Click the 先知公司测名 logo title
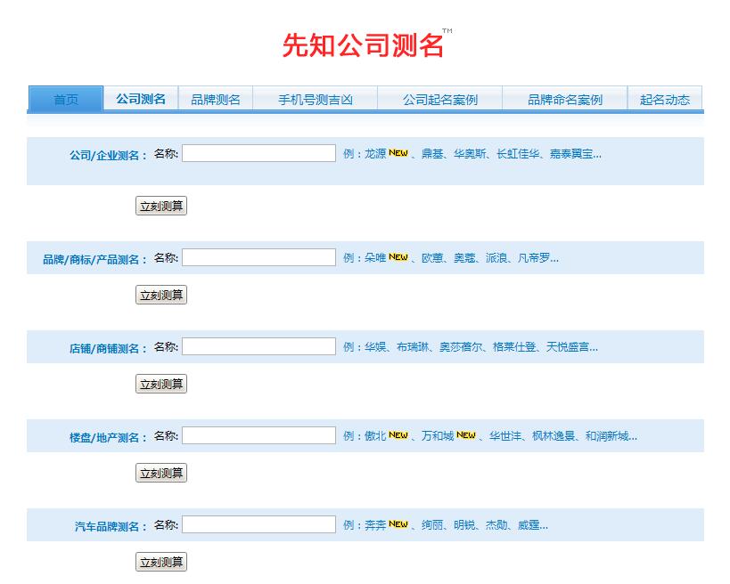Viewport: 730px width, 584px height. (x=363, y=45)
